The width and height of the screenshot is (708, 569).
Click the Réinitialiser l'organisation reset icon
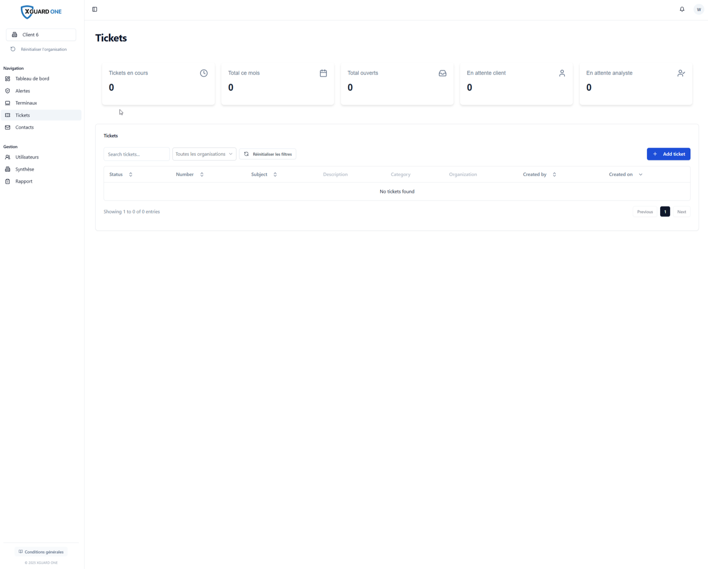point(13,49)
